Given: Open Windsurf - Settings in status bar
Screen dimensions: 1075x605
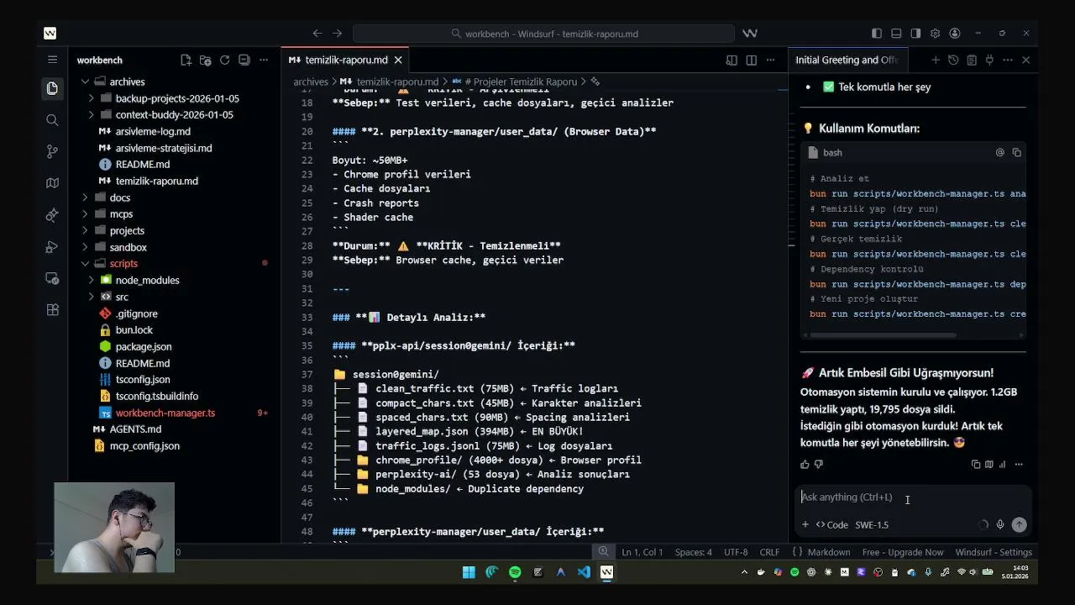Looking at the screenshot, I should click(994, 552).
